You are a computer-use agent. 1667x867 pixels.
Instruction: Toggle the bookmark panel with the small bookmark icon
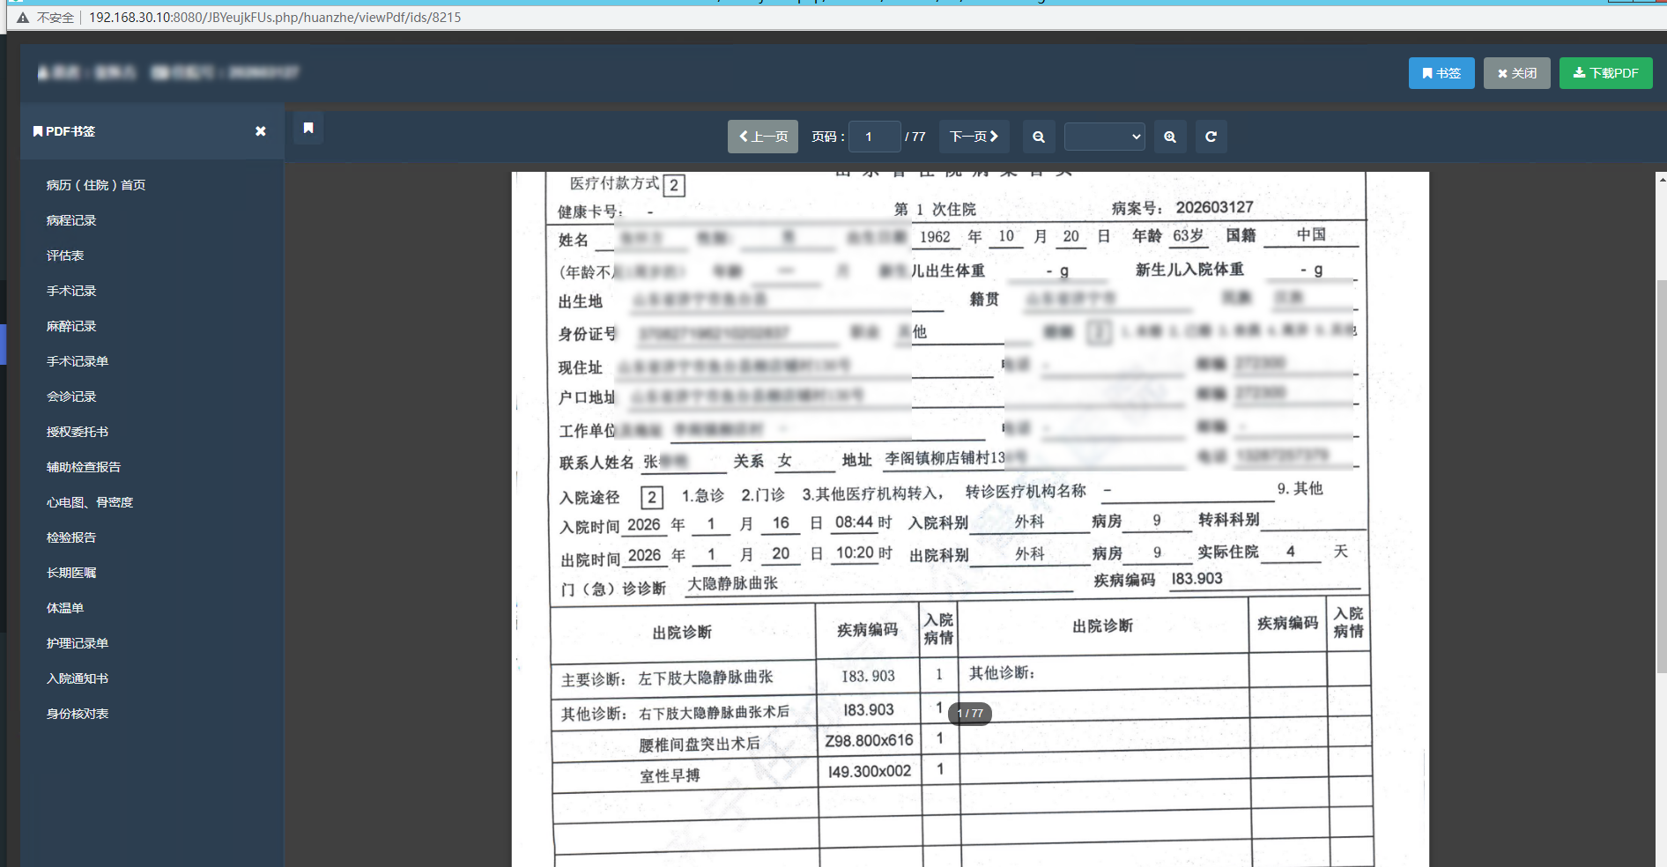(307, 128)
